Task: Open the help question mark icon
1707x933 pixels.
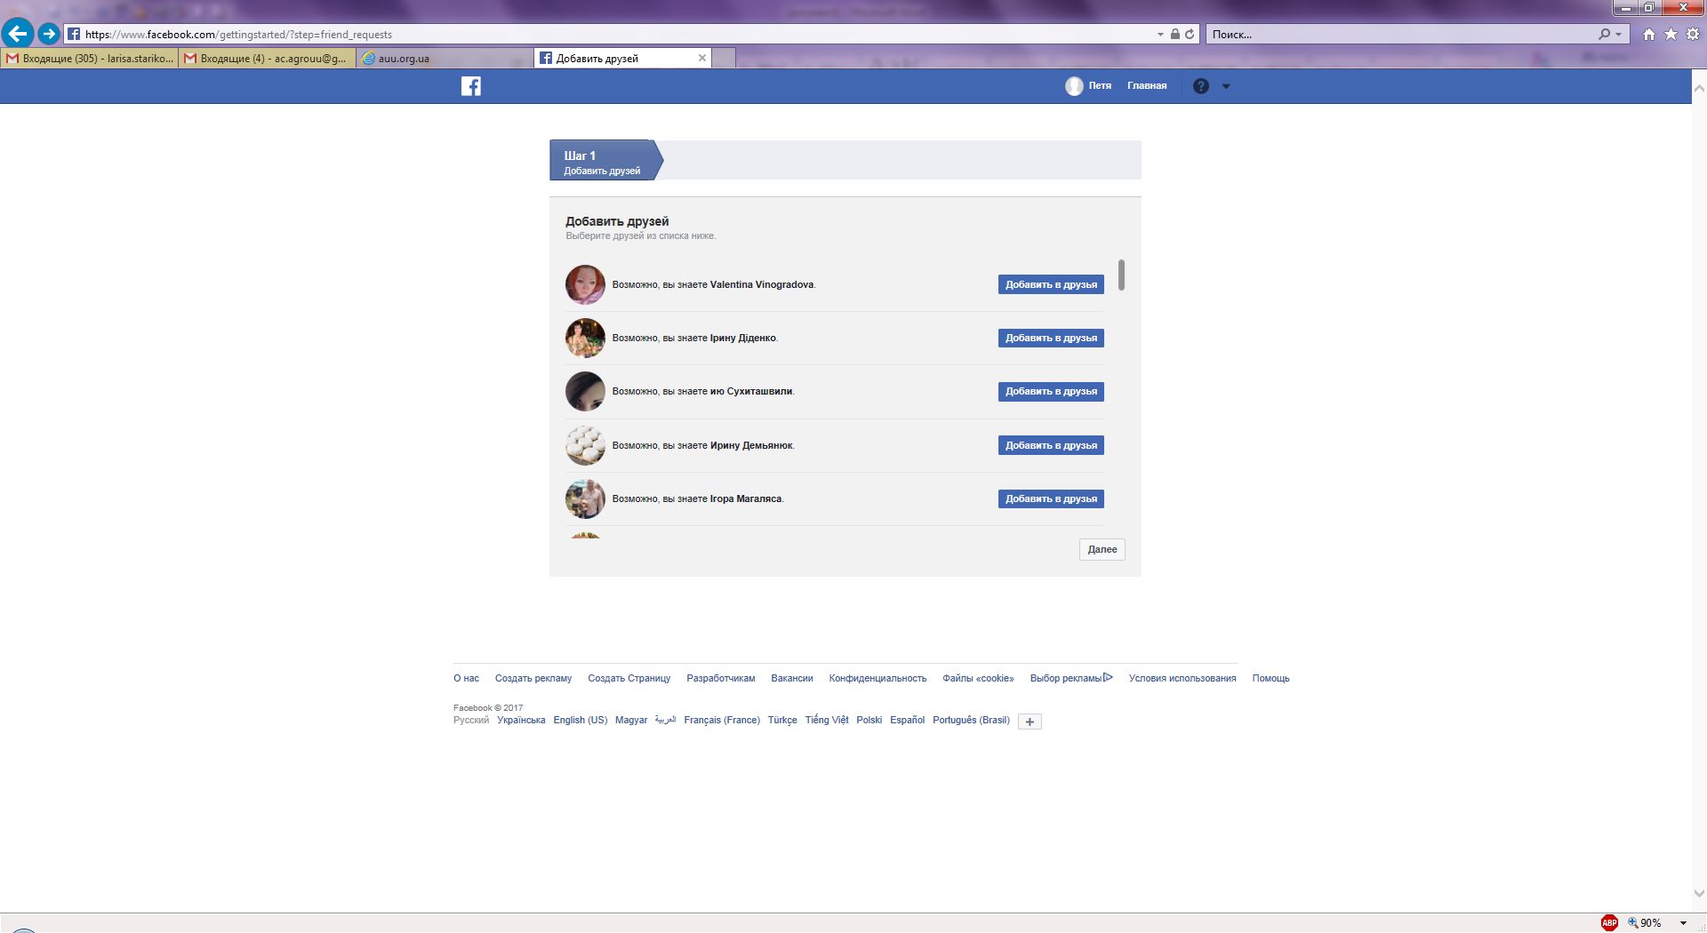Action: (x=1201, y=86)
